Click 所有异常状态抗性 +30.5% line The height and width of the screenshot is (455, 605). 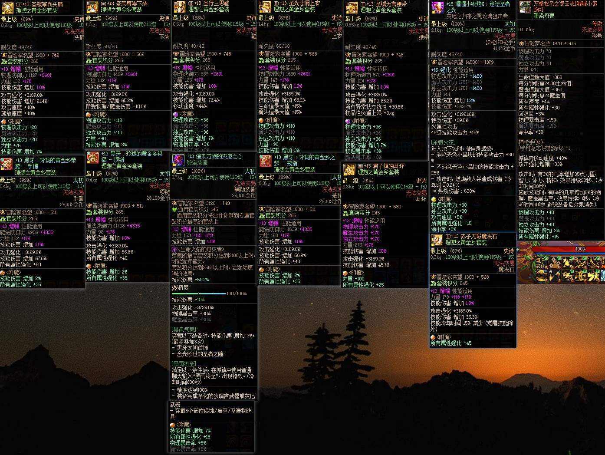[x=375, y=107]
